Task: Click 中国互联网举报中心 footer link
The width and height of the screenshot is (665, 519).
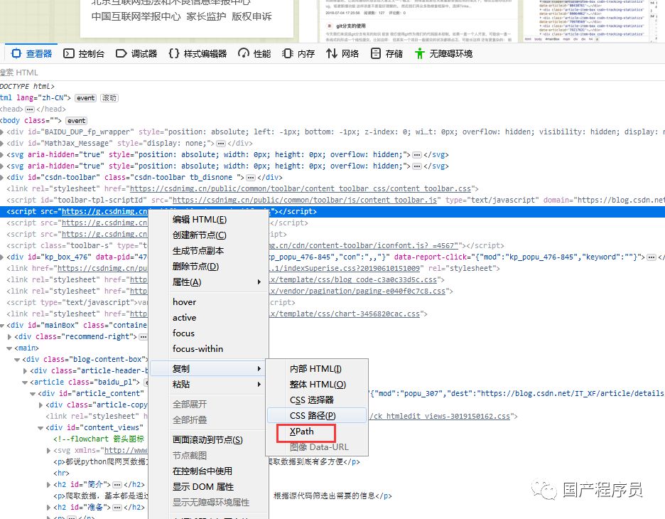Action: coord(136,16)
